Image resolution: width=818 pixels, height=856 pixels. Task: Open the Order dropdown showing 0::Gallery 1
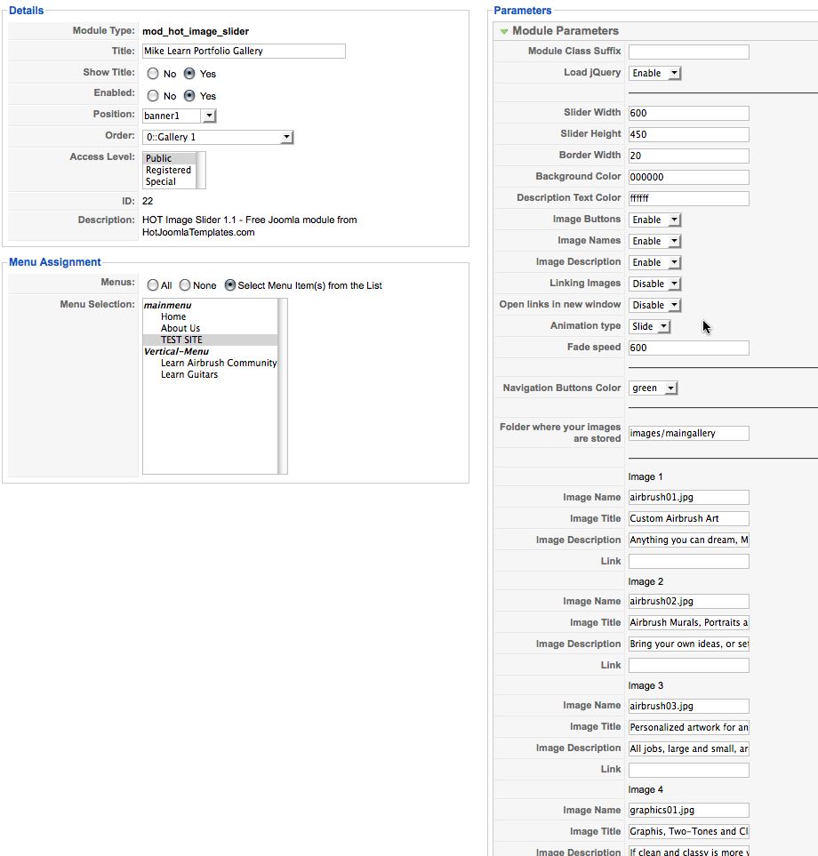(x=218, y=137)
